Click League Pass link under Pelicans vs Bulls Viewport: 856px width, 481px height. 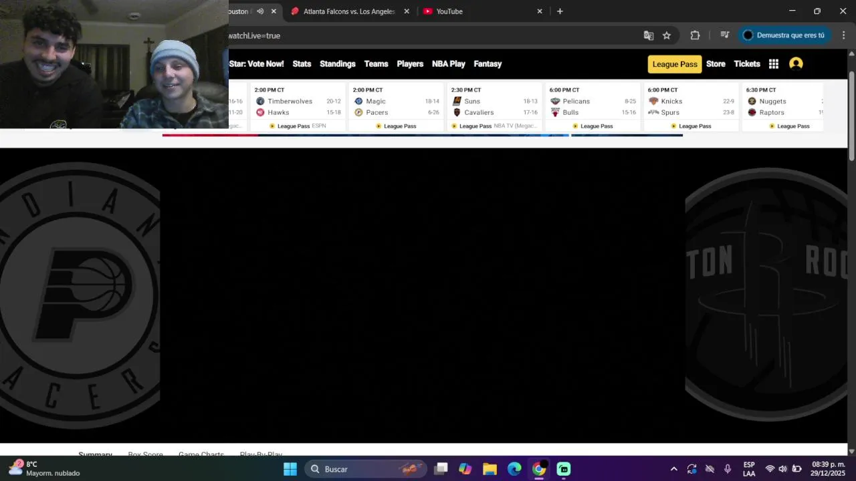593,126
